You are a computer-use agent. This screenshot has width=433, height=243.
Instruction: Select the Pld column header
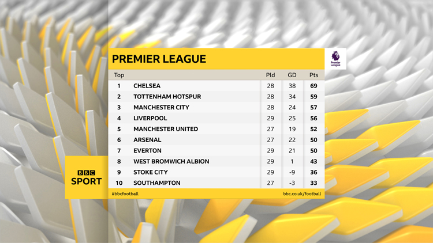pos(270,75)
